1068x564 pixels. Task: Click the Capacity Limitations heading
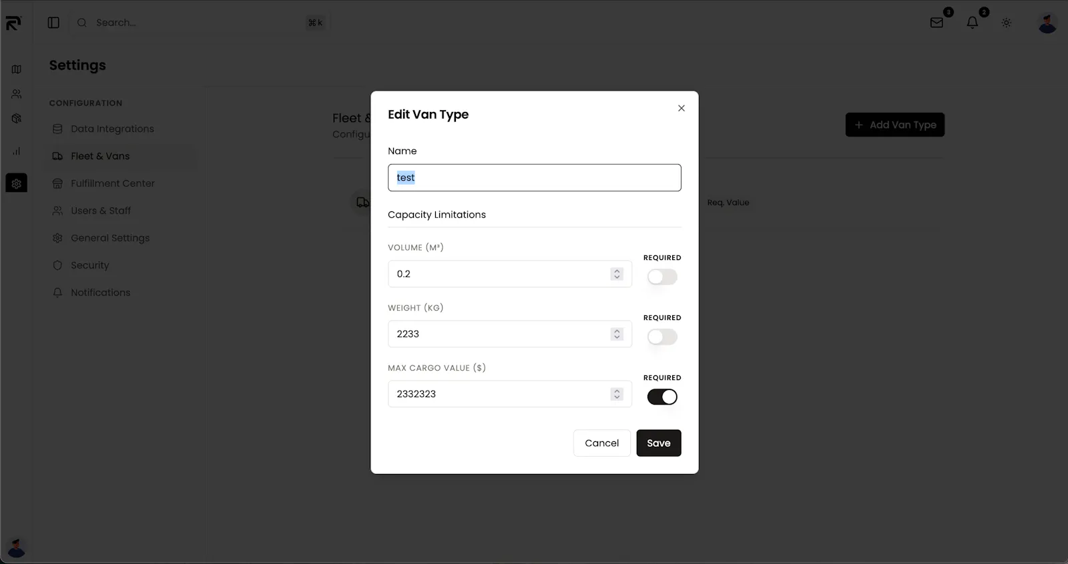click(x=437, y=215)
